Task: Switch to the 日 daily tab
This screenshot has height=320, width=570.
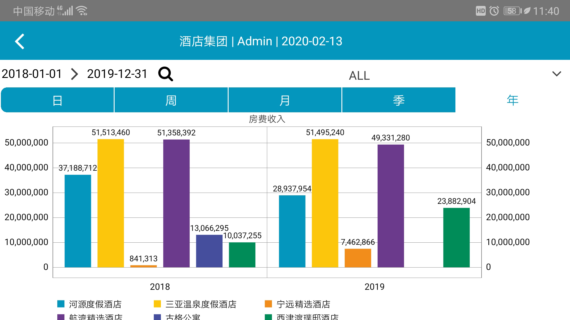Action: [x=57, y=100]
